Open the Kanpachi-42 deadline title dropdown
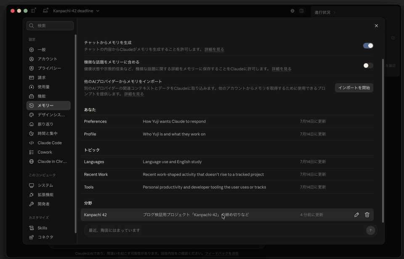 coord(76,11)
